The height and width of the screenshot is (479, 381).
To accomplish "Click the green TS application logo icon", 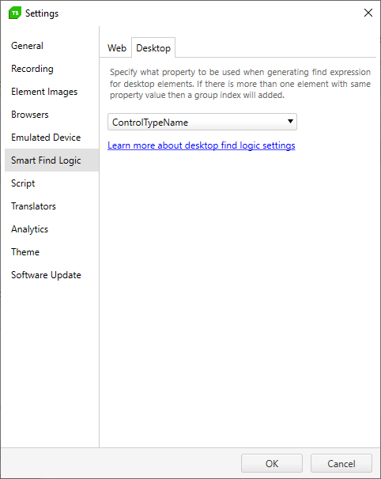I will tap(15, 13).
